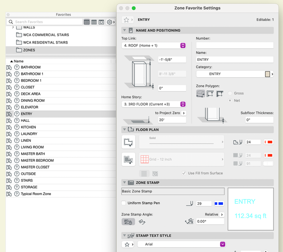Click the elevation to Project Zero field 20'

tap(172, 120)
